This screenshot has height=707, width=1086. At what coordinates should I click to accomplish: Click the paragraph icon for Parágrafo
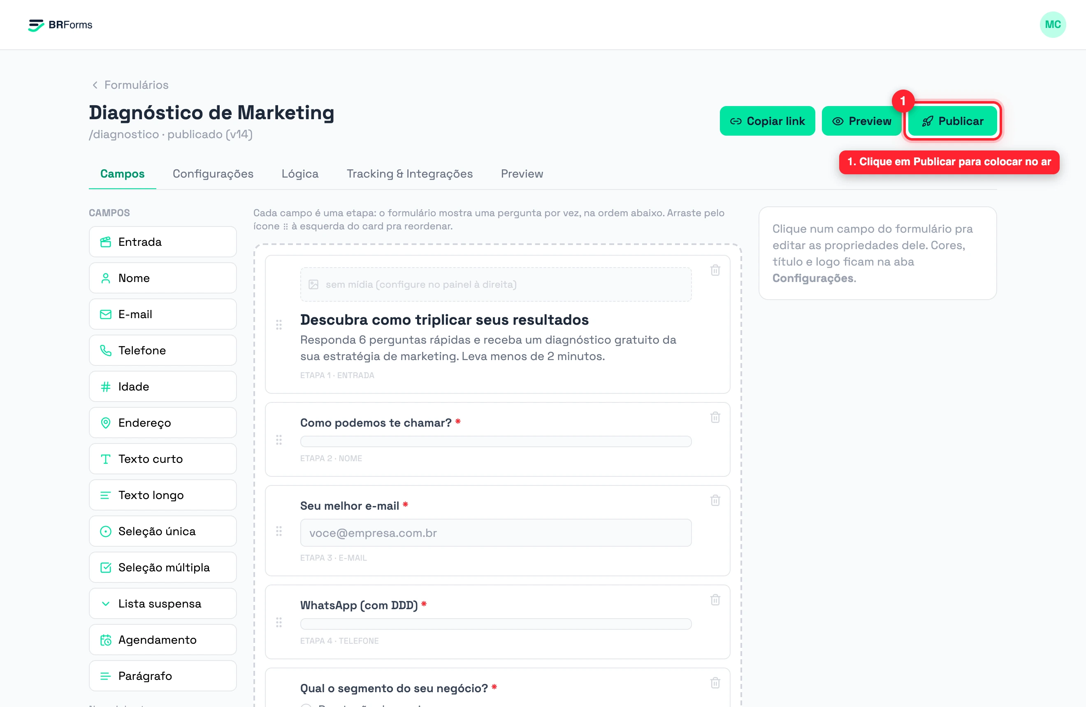pos(105,676)
